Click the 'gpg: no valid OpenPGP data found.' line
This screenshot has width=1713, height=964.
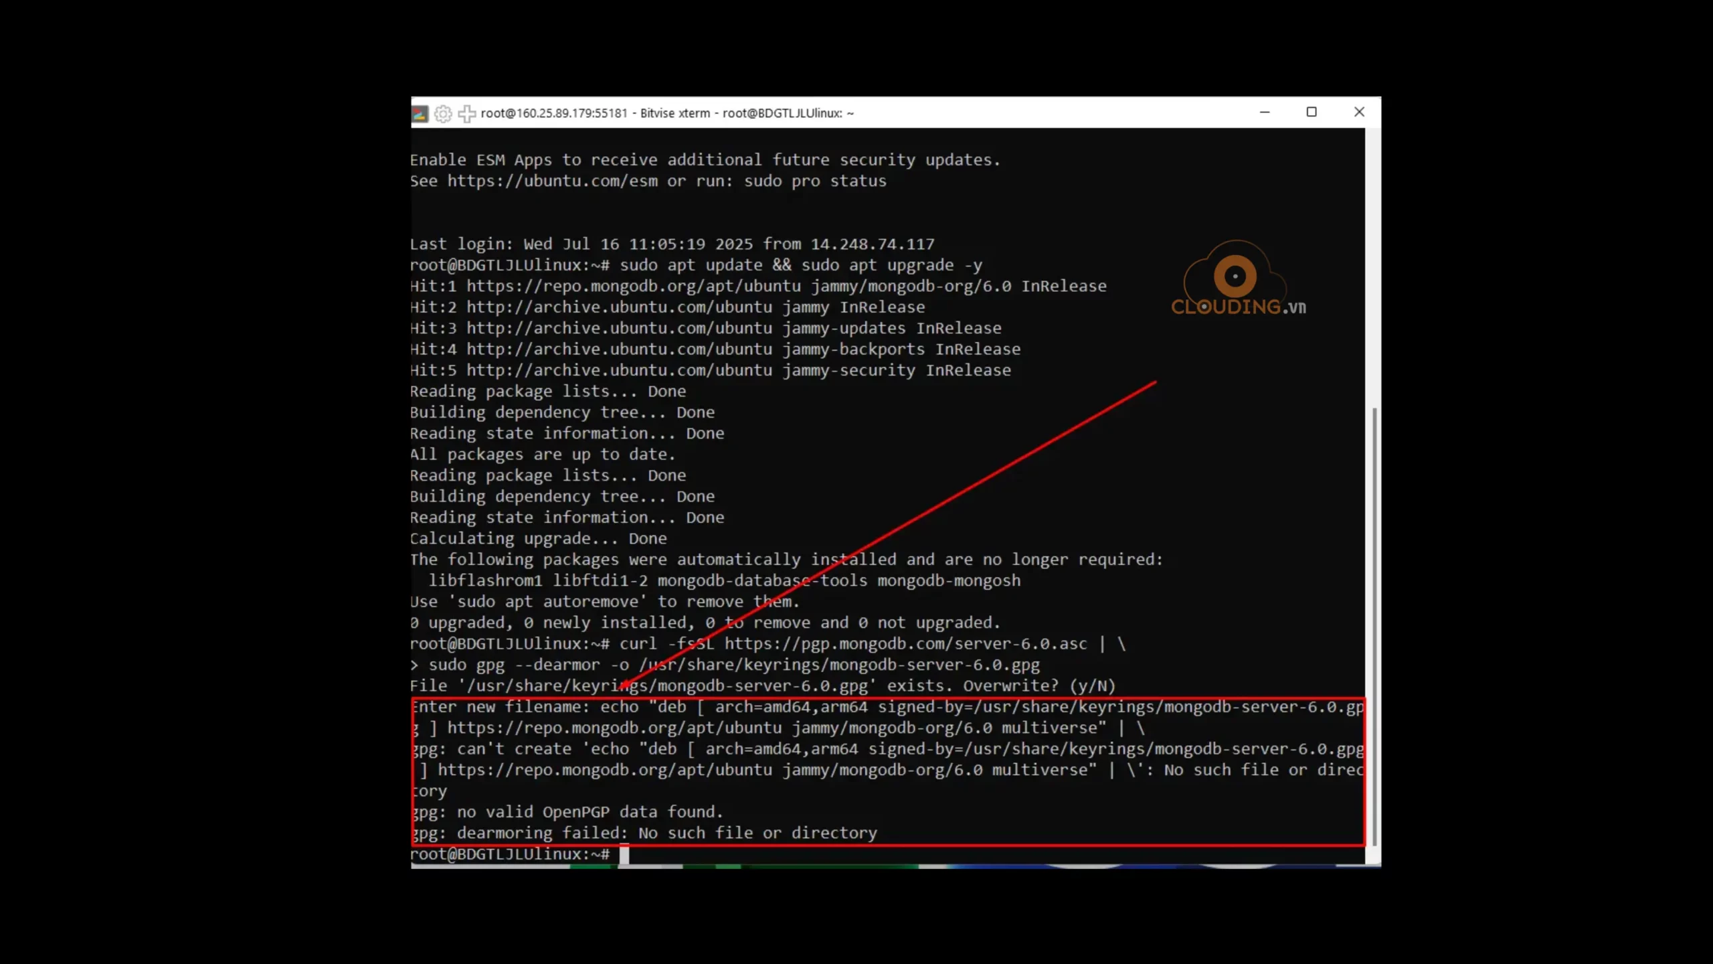(x=567, y=813)
